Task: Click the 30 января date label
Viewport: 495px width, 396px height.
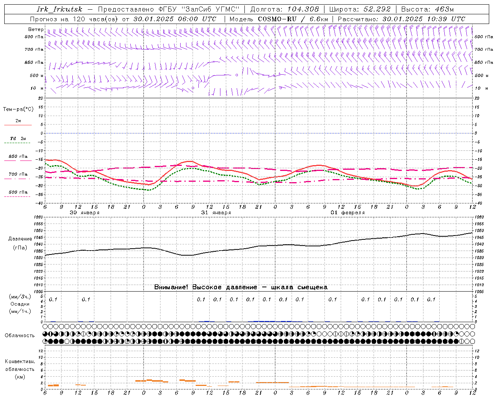Action: tap(84, 213)
